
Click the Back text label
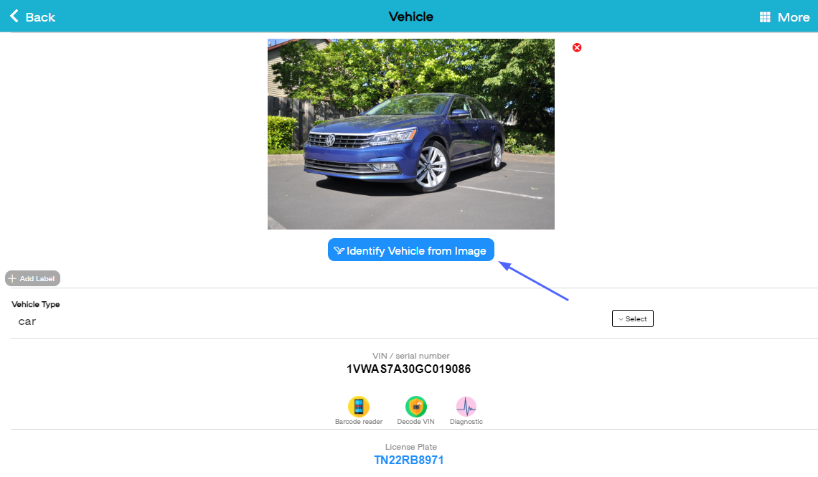tap(40, 17)
